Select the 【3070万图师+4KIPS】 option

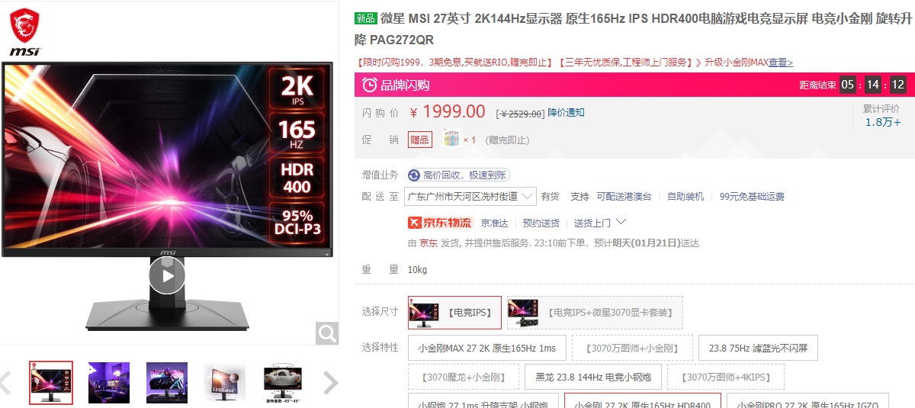point(725,377)
